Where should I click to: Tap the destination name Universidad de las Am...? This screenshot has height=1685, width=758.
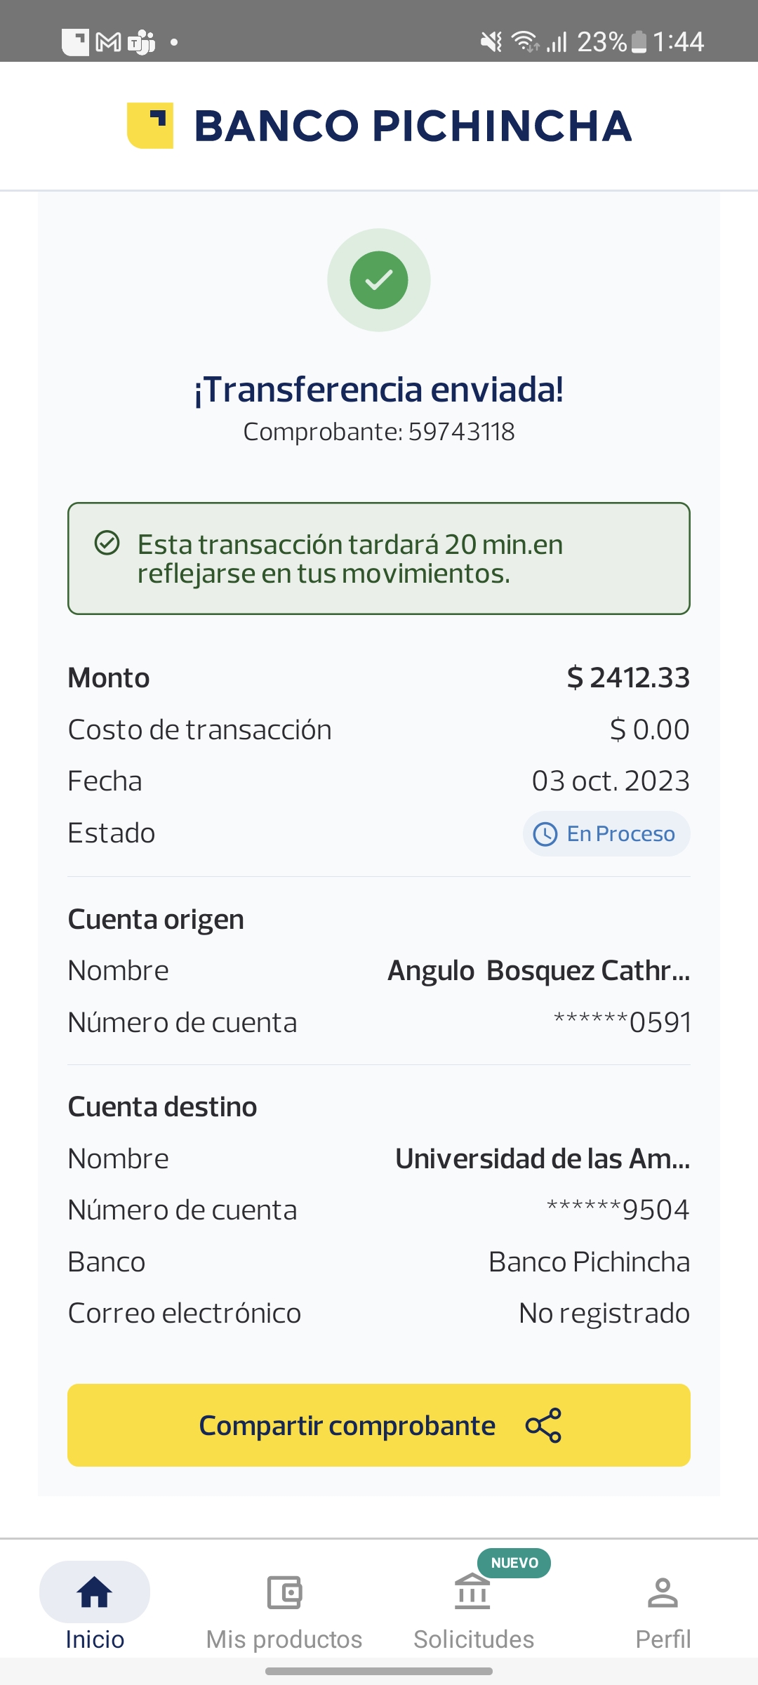(x=543, y=1158)
